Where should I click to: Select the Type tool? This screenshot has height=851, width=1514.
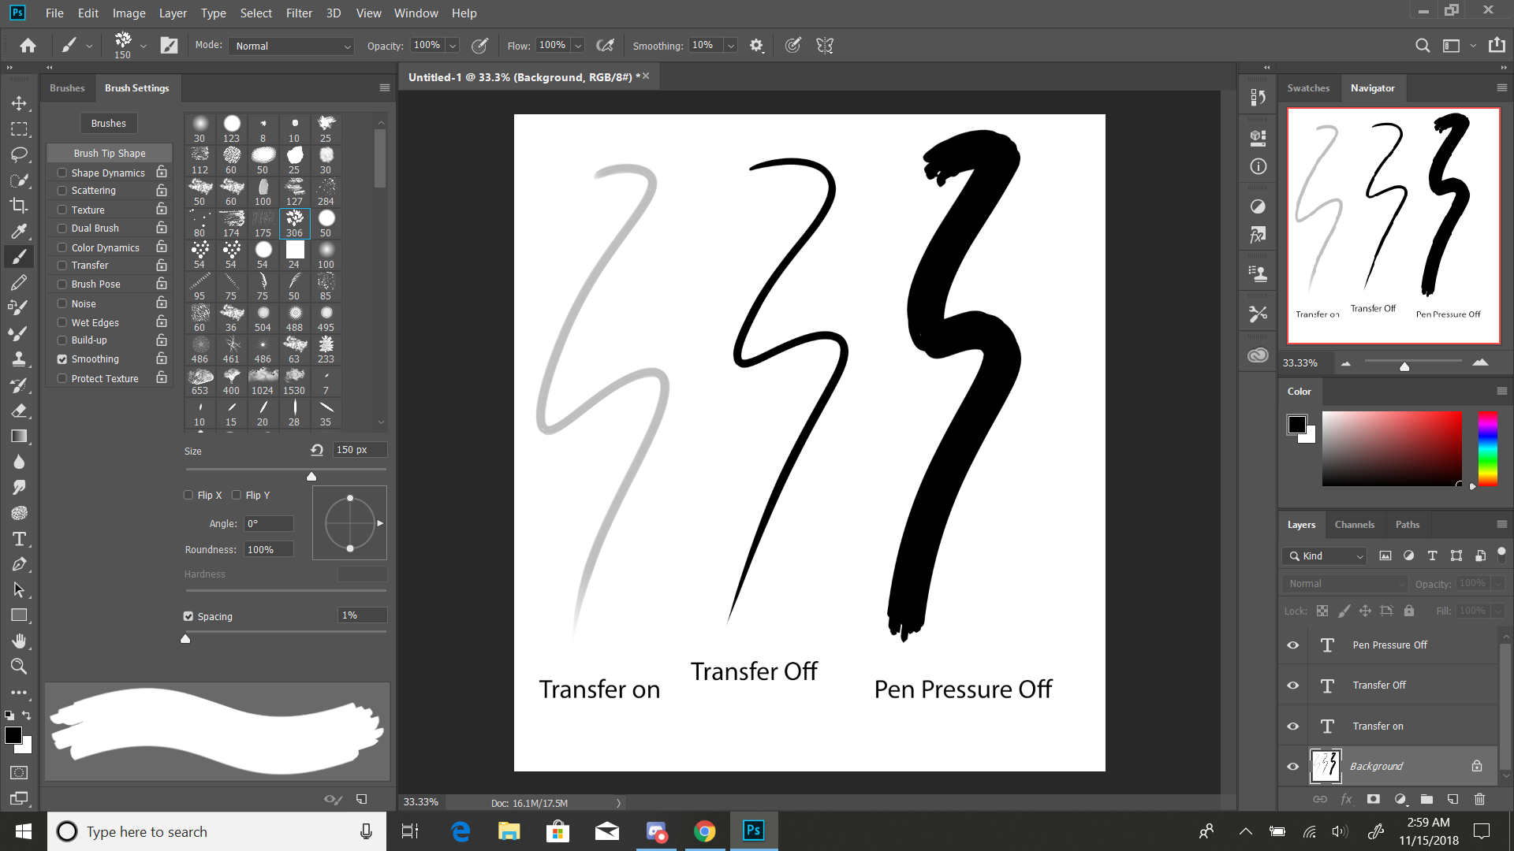(x=19, y=538)
